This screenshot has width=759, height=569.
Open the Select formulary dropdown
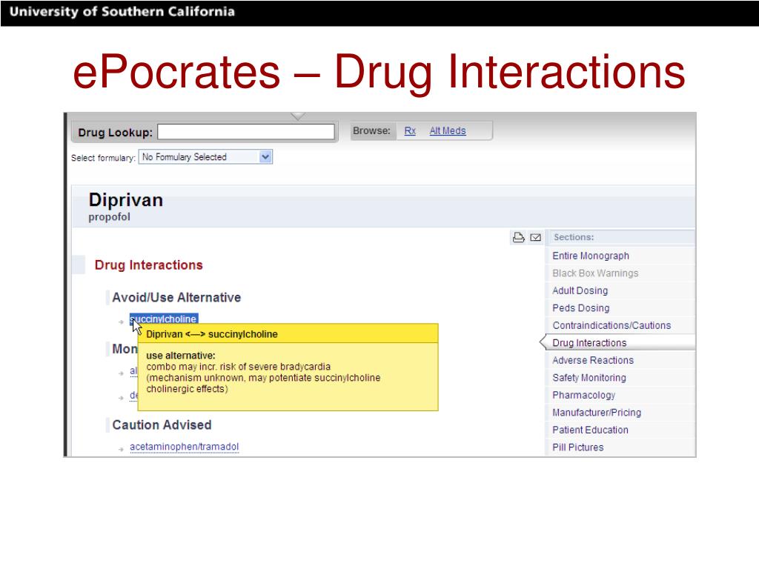[206, 157]
